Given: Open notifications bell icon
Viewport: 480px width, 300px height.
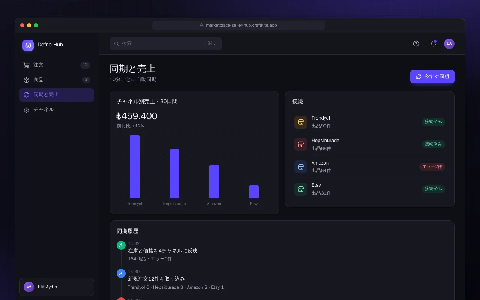Looking at the screenshot, I should (433, 44).
